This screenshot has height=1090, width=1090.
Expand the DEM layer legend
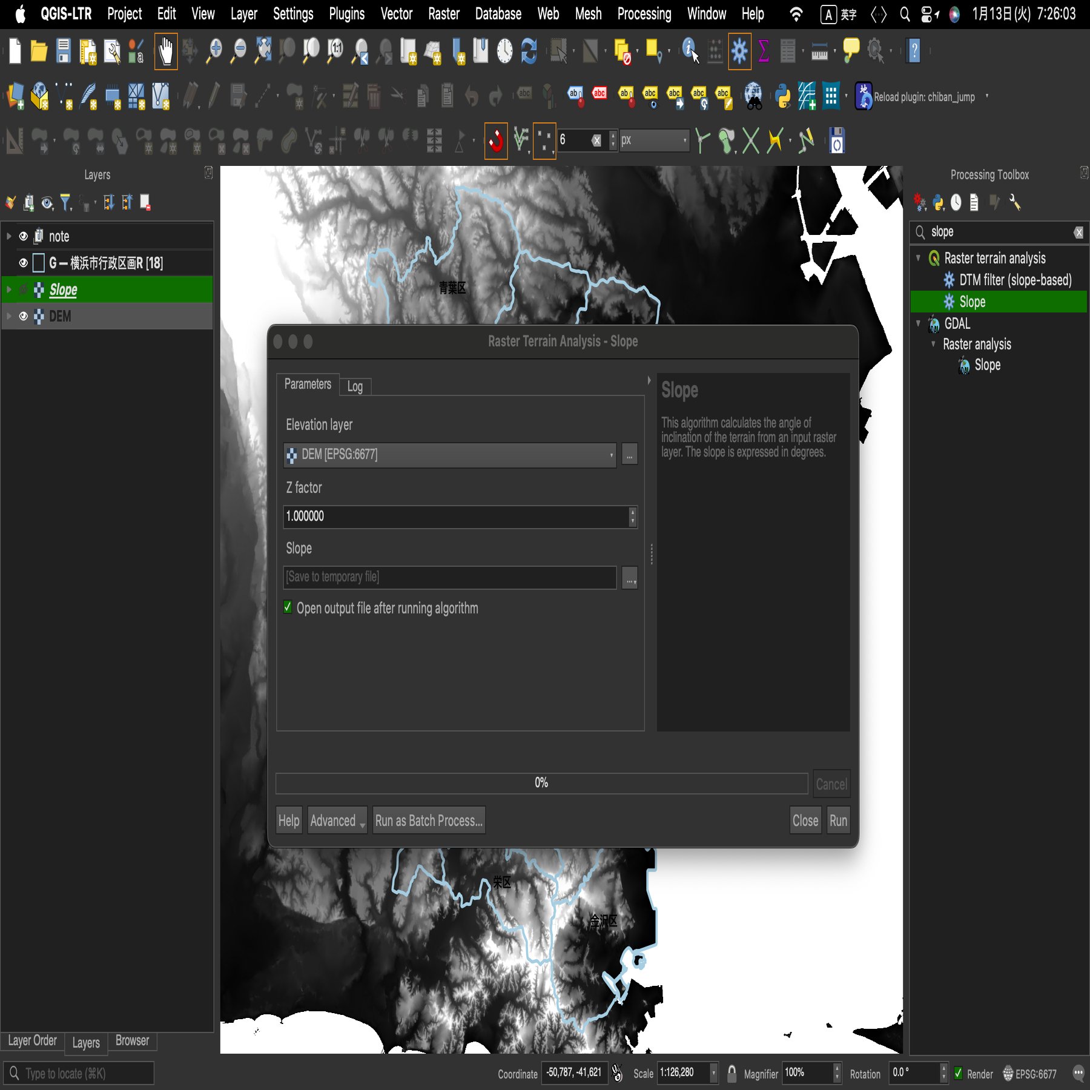point(8,316)
